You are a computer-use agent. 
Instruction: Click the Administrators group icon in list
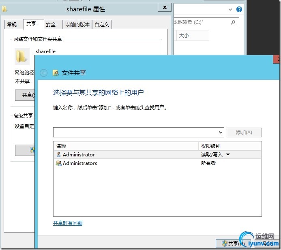[x=59, y=163]
